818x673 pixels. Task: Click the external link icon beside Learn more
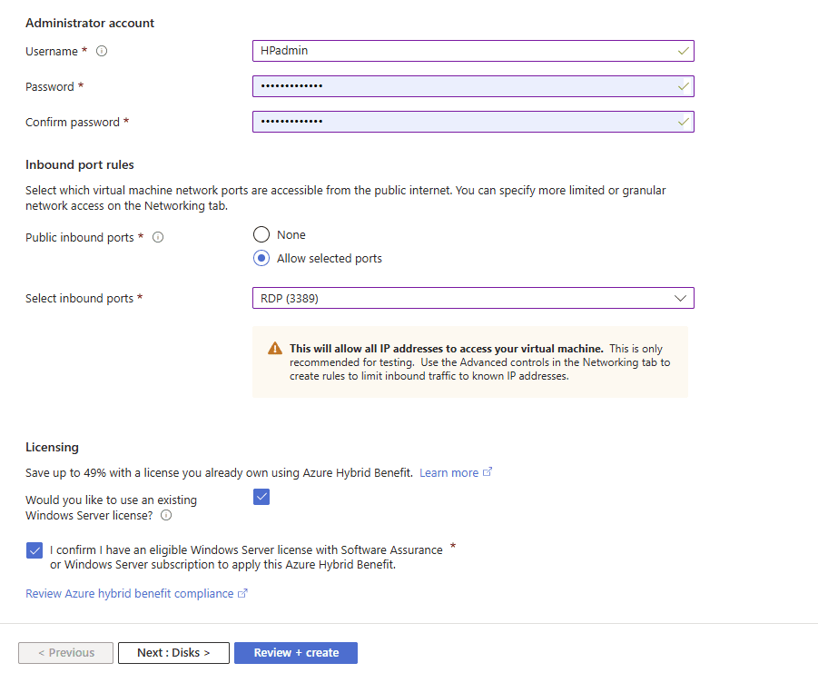click(488, 472)
